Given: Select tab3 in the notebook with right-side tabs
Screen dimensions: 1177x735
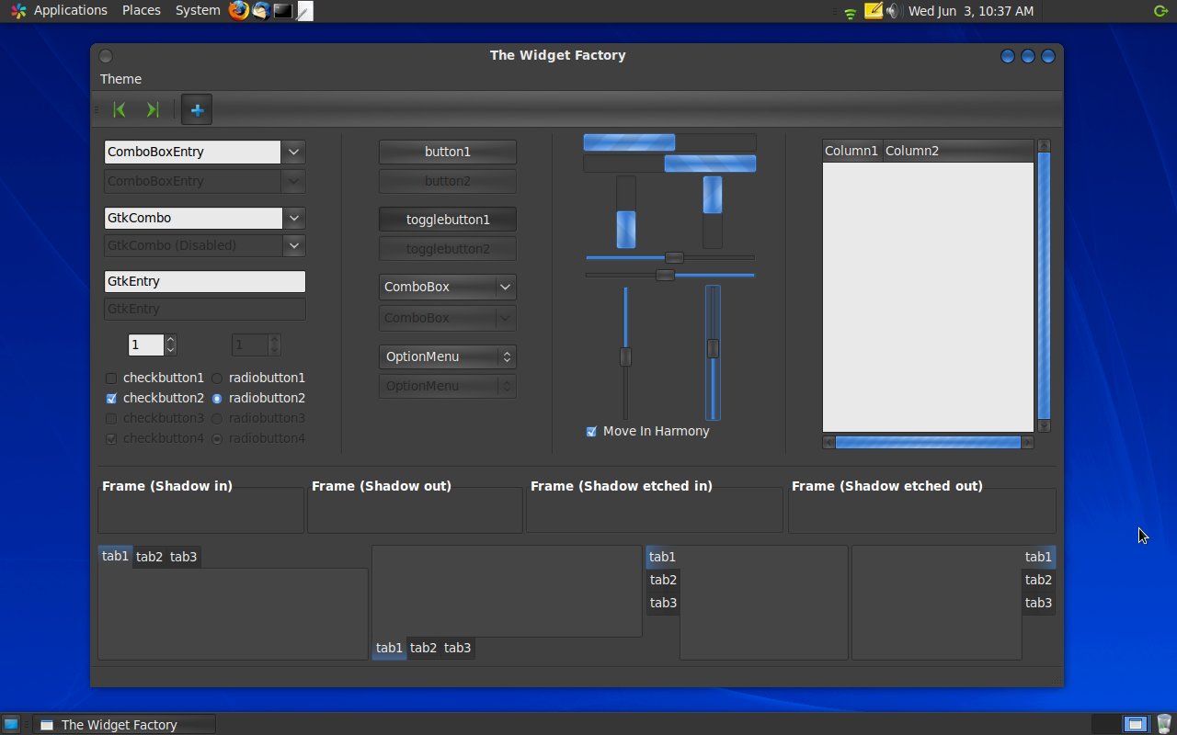Looking at the screenshot, I should tap(1038, 603).
